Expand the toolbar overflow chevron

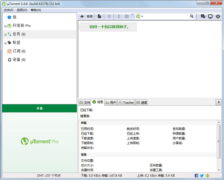pos(133,14)
